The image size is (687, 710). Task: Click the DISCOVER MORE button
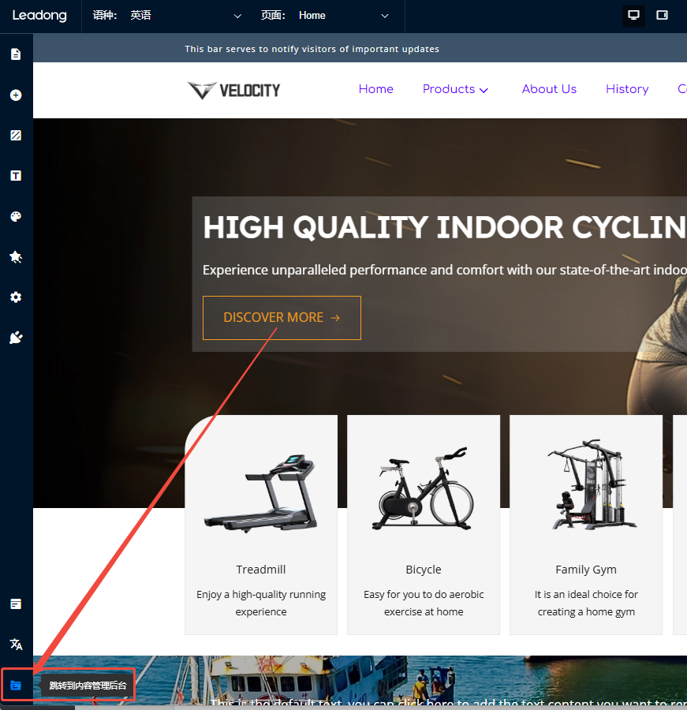point(282,318)
